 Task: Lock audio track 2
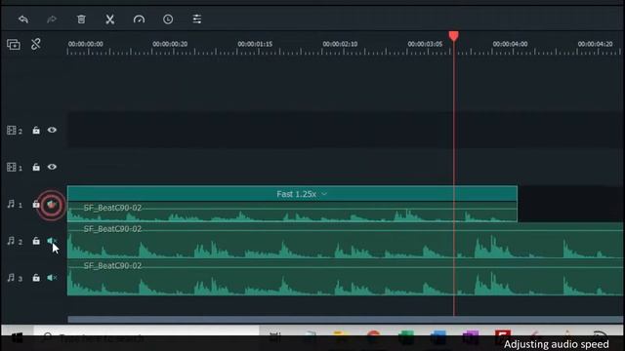(36, 241)
